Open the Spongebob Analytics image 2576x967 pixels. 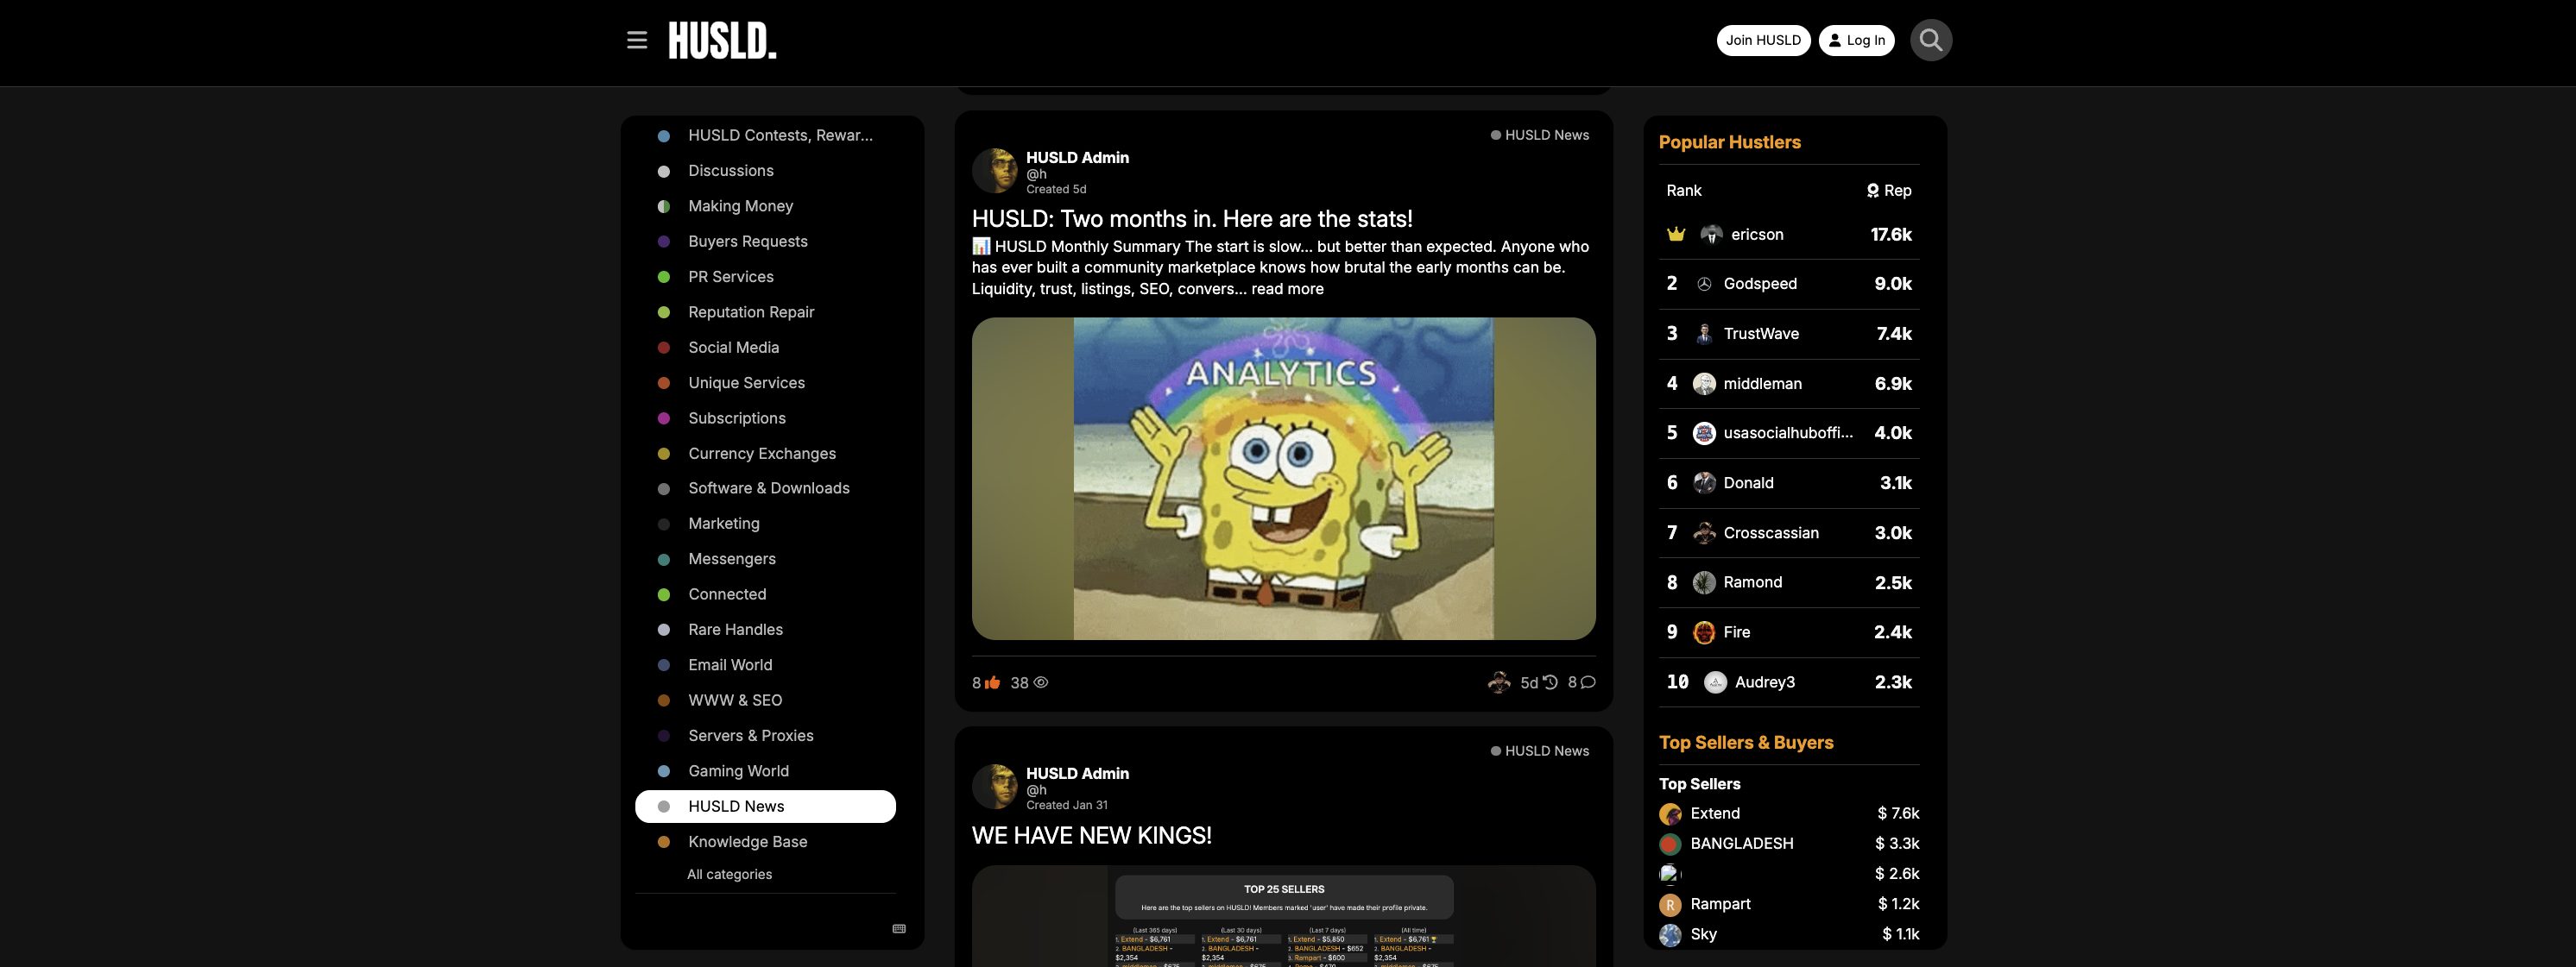tap(1283, 479)
